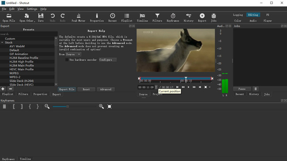Click the Open File toolbar icon
The height and width of the screenshot is (161, 287).
tap(9, 18)
